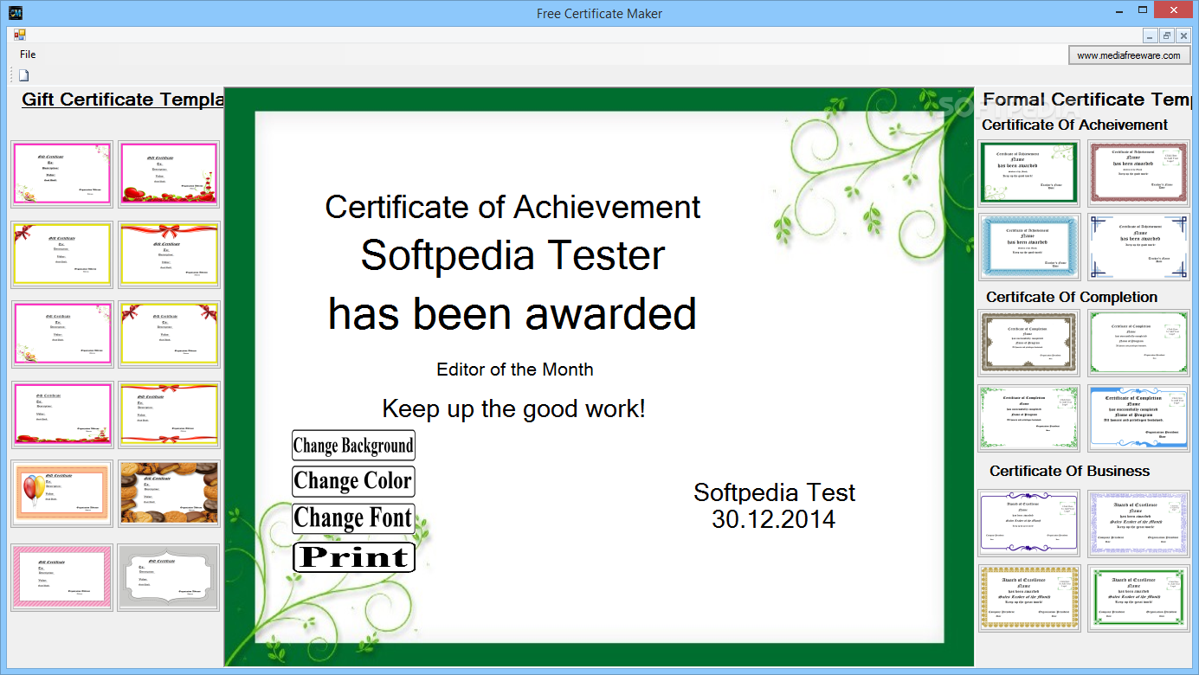
Task: Pick the cookies border gift certificate template
Action: click(x=169, y=494)
